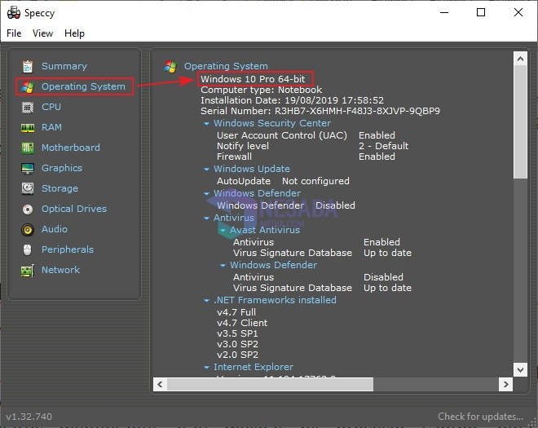This screenshot has width=538, height=428.
Task: Open the File menu
Action: pos(14,33)
